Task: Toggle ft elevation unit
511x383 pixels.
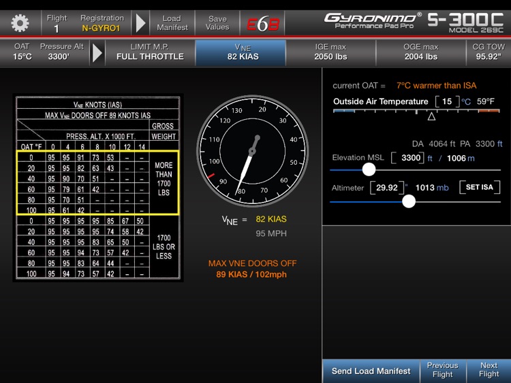Action: coord(430,159)
